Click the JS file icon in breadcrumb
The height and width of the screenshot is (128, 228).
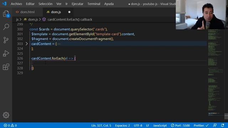point(25,19)
